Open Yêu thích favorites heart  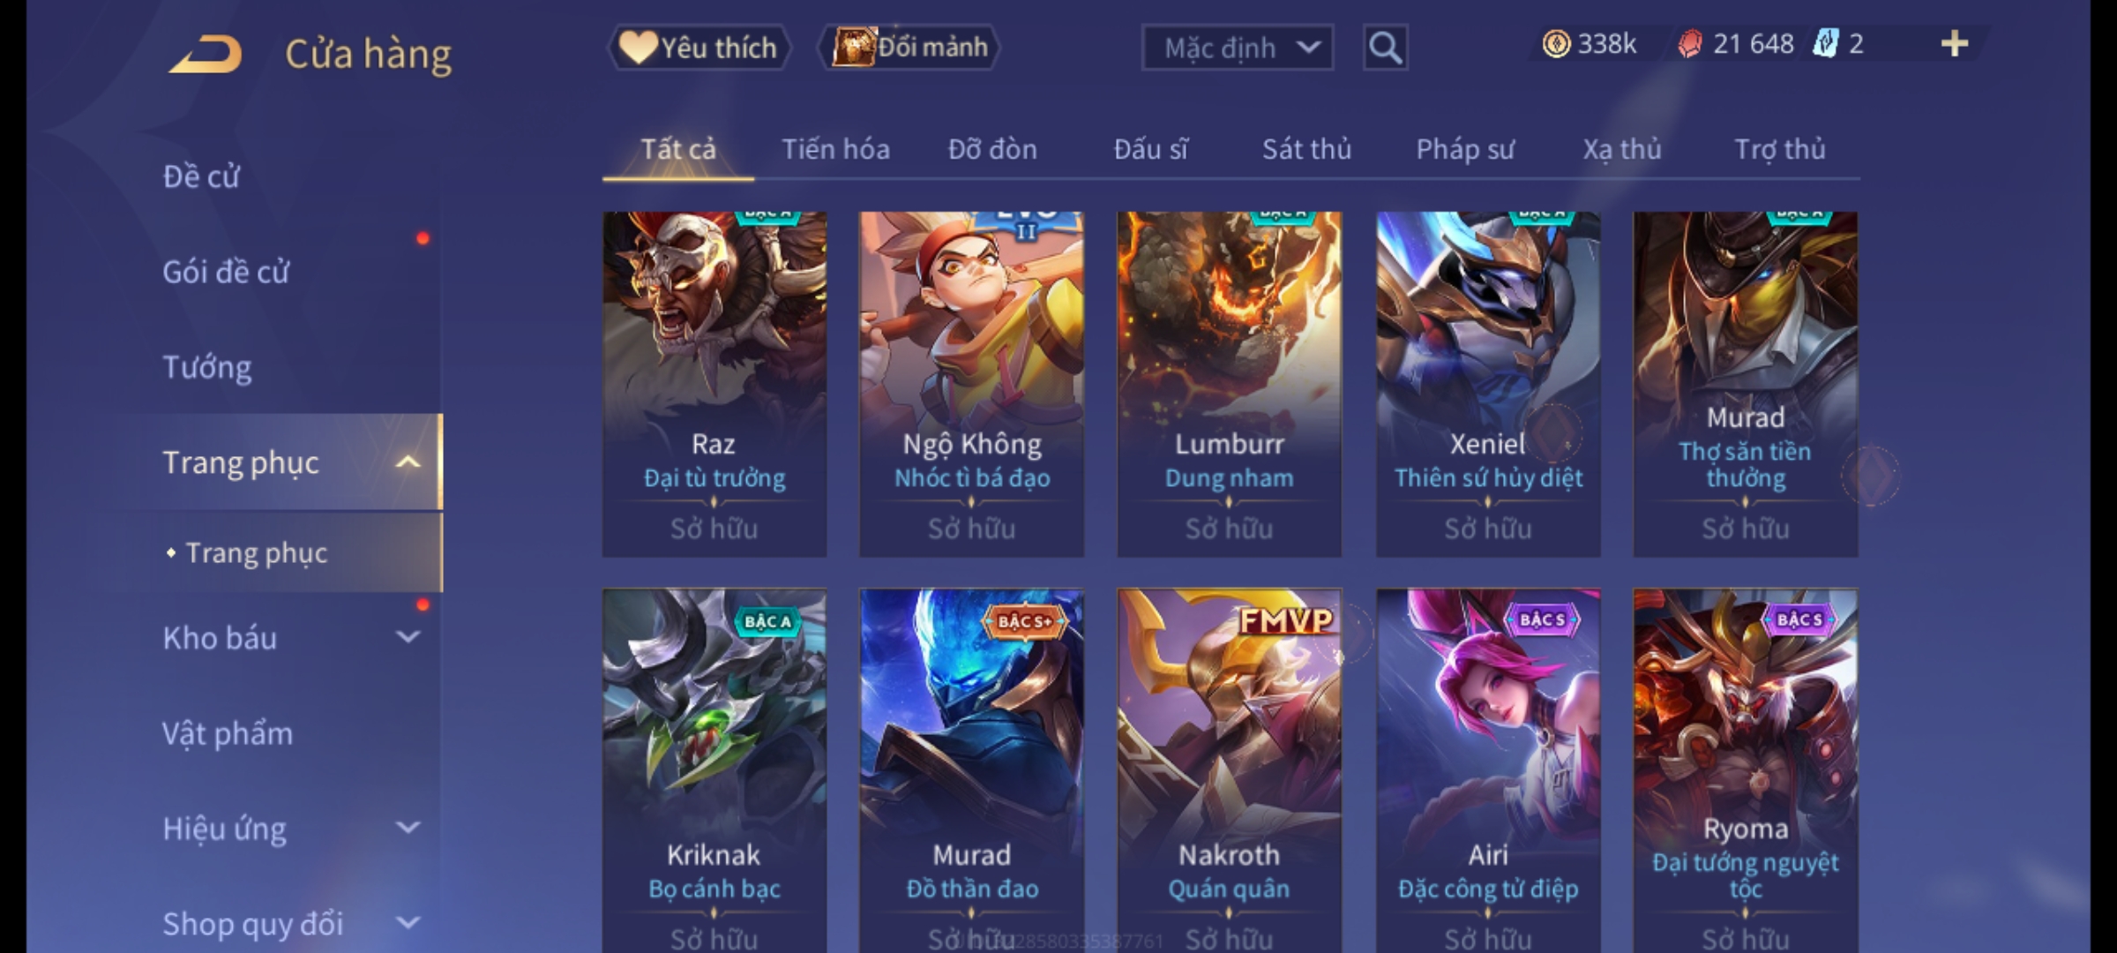(699, 48)
